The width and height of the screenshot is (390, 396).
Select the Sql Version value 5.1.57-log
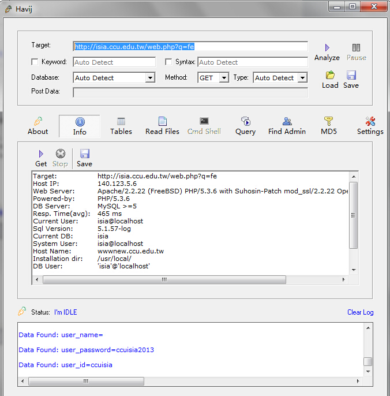[x=114, y=229]
